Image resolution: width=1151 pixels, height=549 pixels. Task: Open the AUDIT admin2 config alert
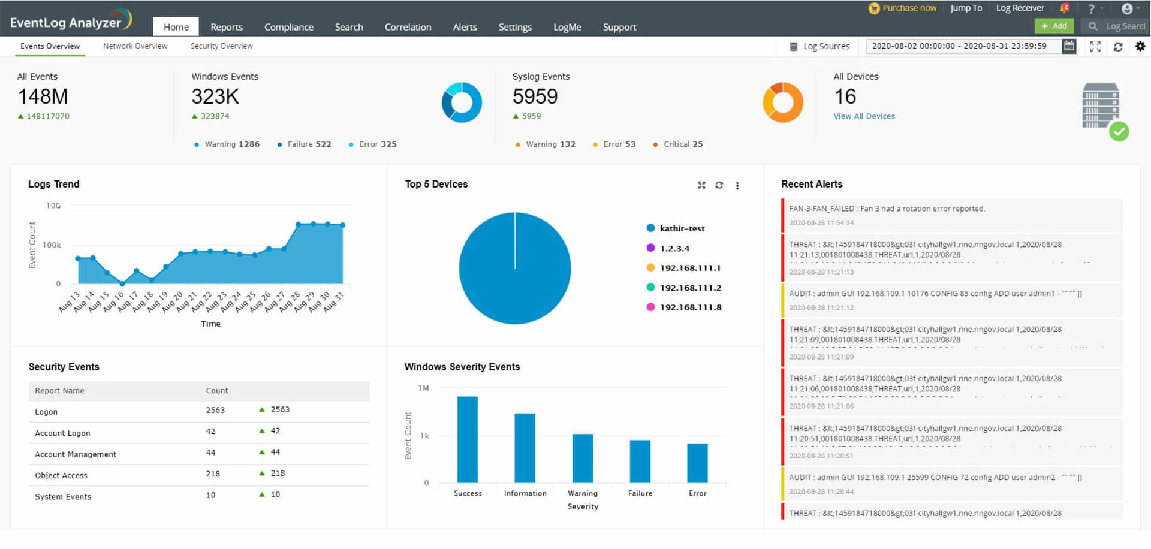pyautogui.click(x=952, y=484)
